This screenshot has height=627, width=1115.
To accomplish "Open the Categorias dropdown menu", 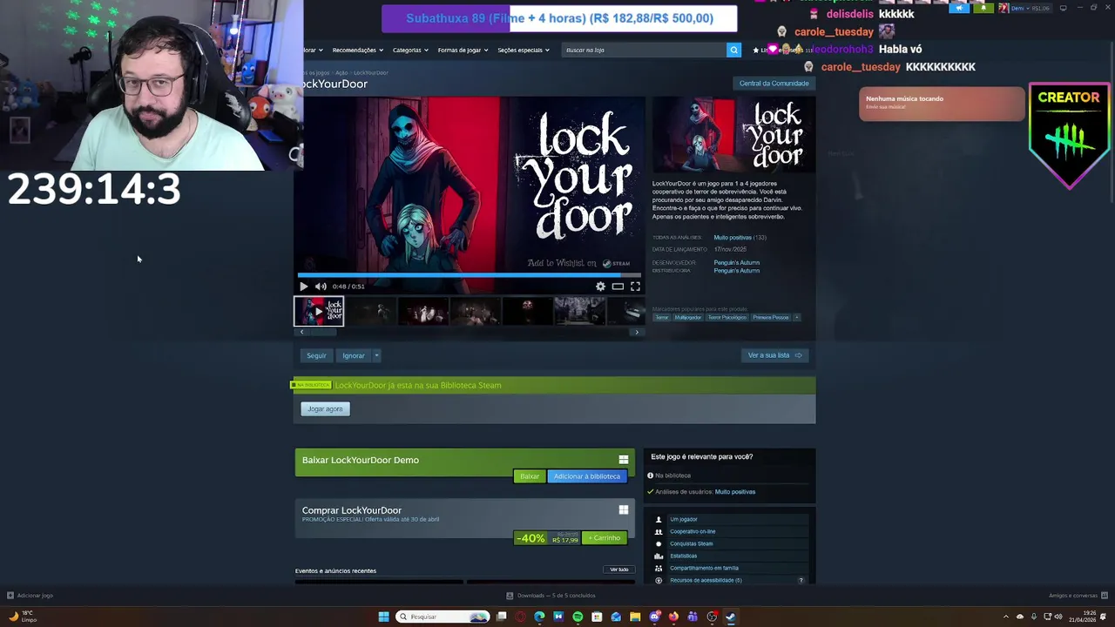I will [x=409, y=50].
